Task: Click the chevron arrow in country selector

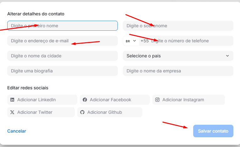Action: tap(227, 56)
